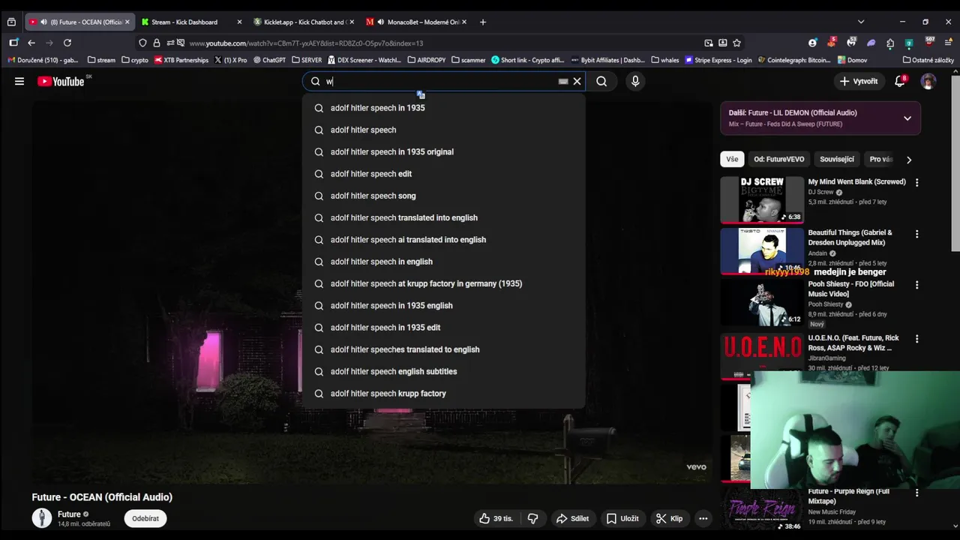Open the stream bookmarks folder
This screenshot has width=960, height=540.
101,60
